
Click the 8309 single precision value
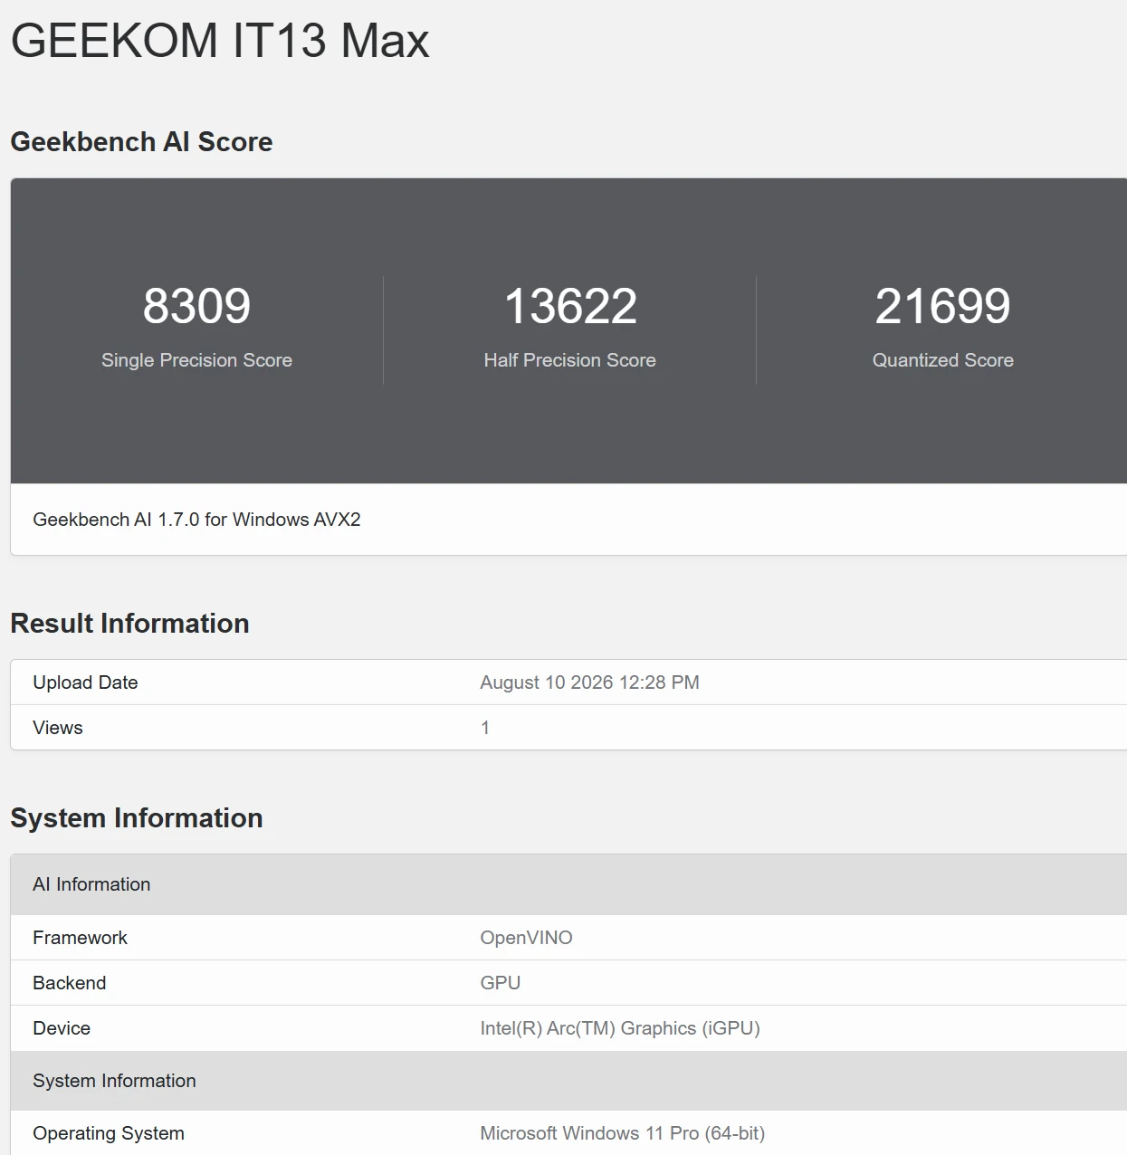tap(196, 306)
